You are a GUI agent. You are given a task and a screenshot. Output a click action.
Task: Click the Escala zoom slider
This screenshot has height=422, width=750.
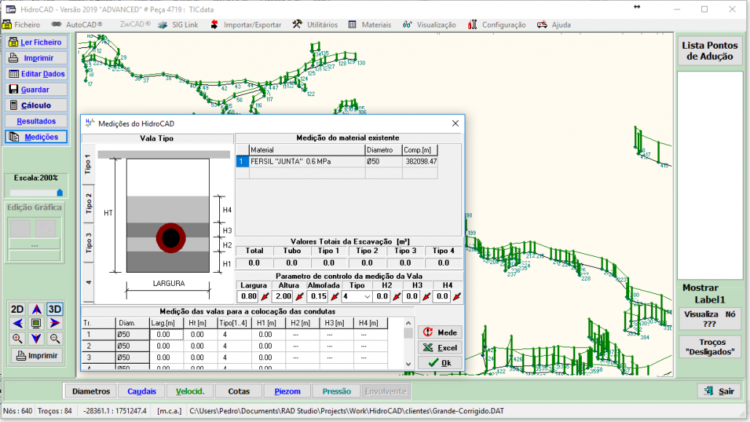[x=36, y=193]
